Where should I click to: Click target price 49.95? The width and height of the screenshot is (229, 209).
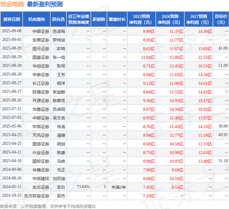click(x=223, y=135)
